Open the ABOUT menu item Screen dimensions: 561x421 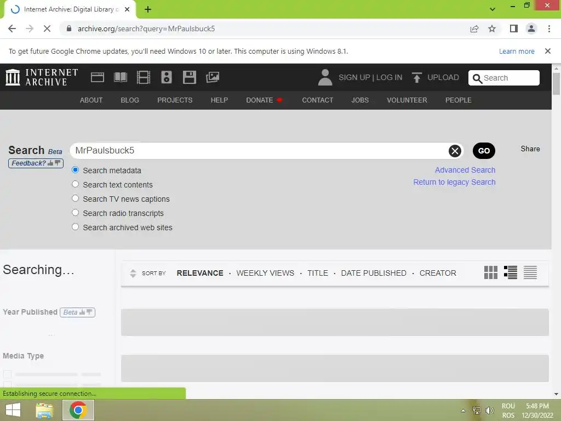(x=91, y=100)
